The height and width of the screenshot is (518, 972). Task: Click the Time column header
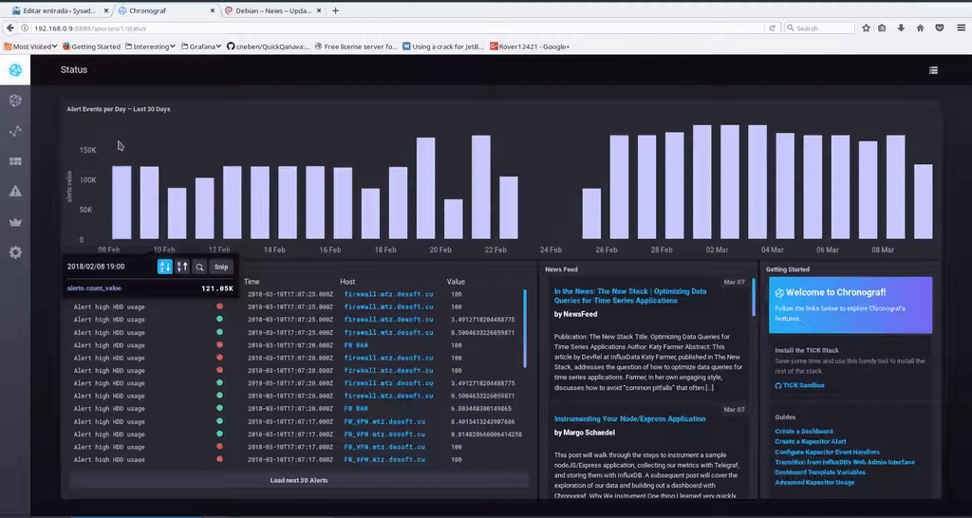(251, 282)
